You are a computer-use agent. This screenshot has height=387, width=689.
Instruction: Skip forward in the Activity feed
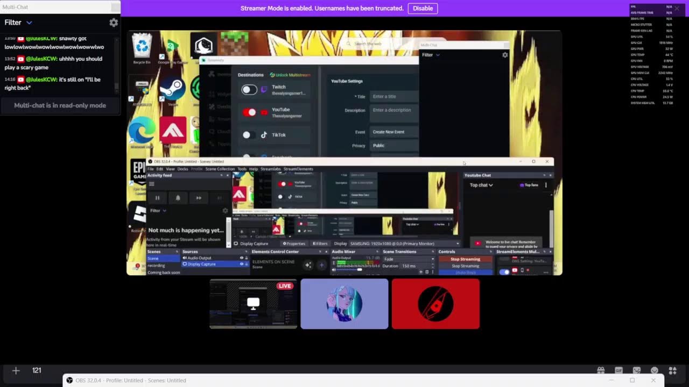click(x=199, y=198)
